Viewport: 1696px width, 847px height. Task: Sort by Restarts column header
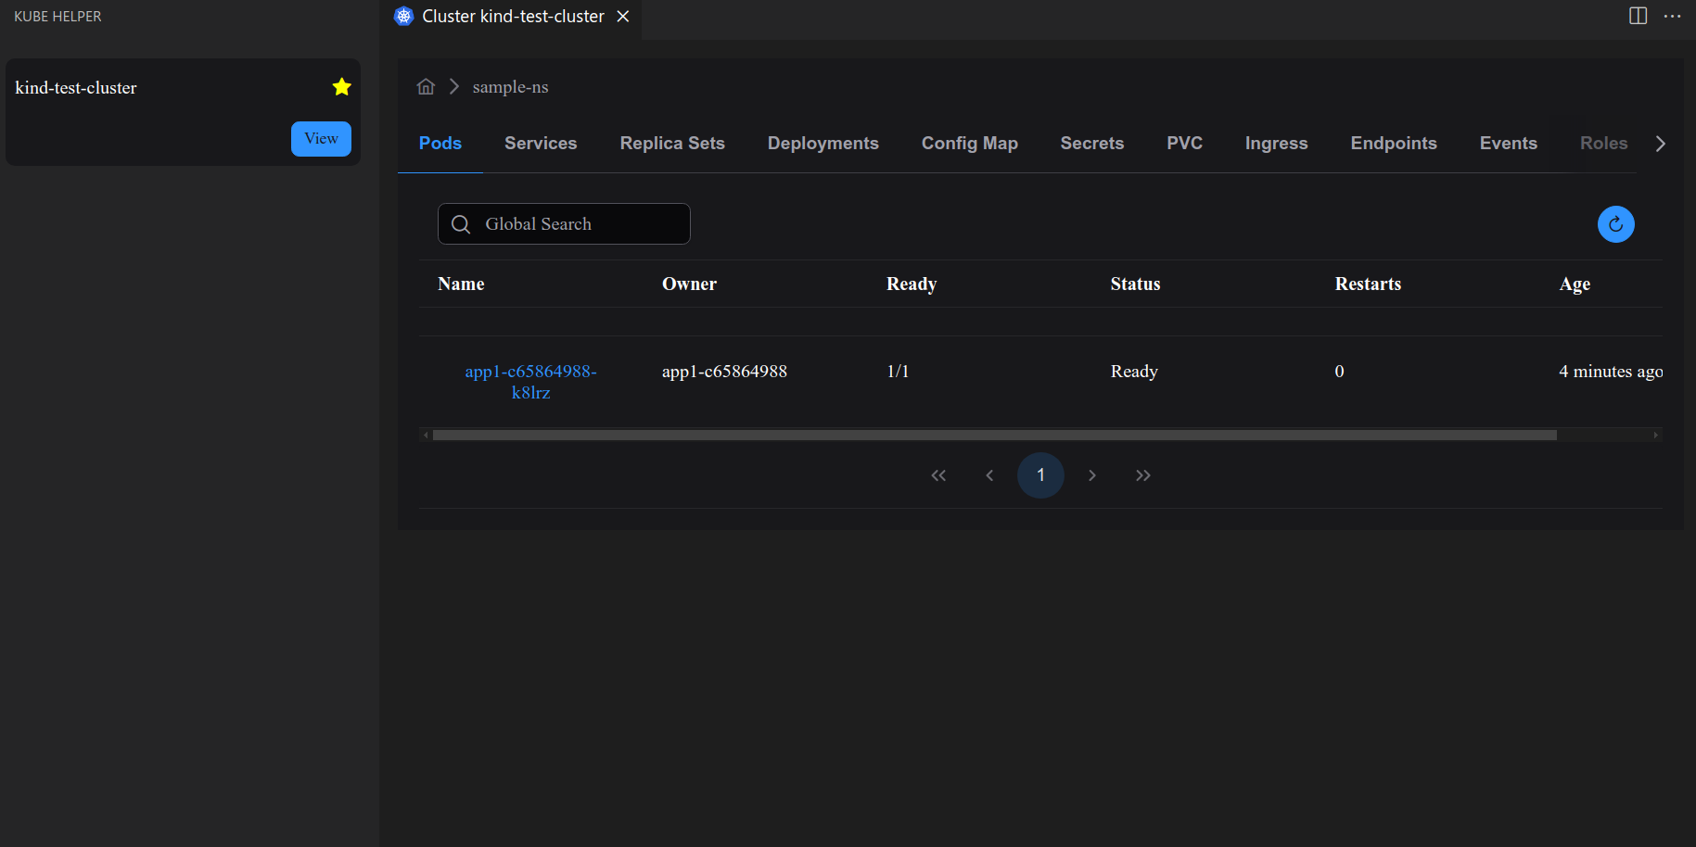[x=1368, y=284]
